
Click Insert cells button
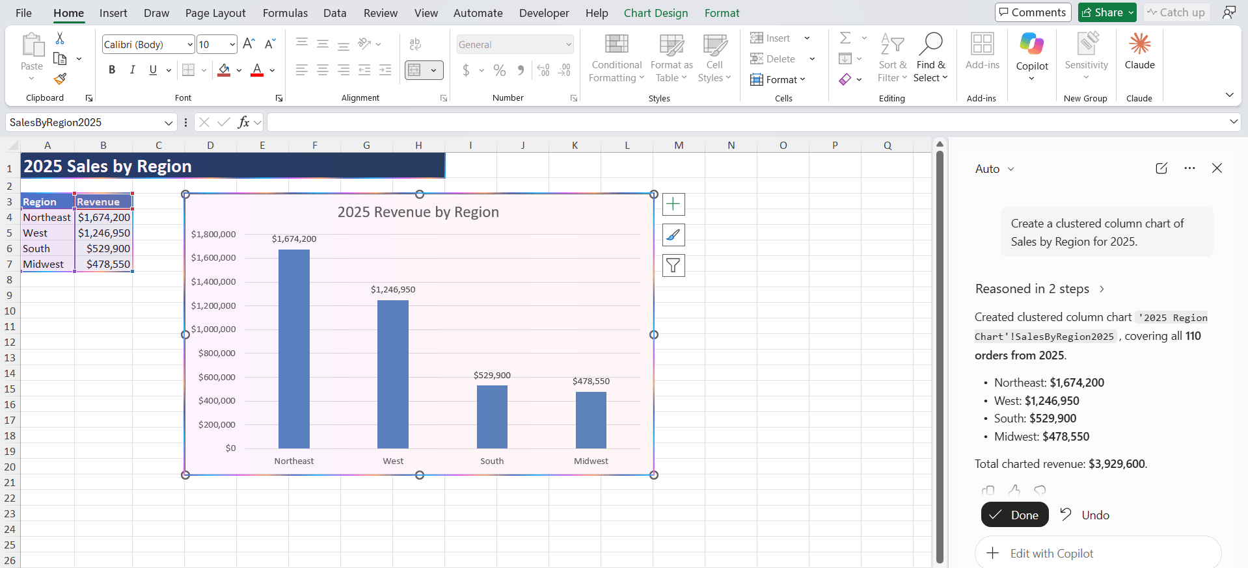coord(770,38)
